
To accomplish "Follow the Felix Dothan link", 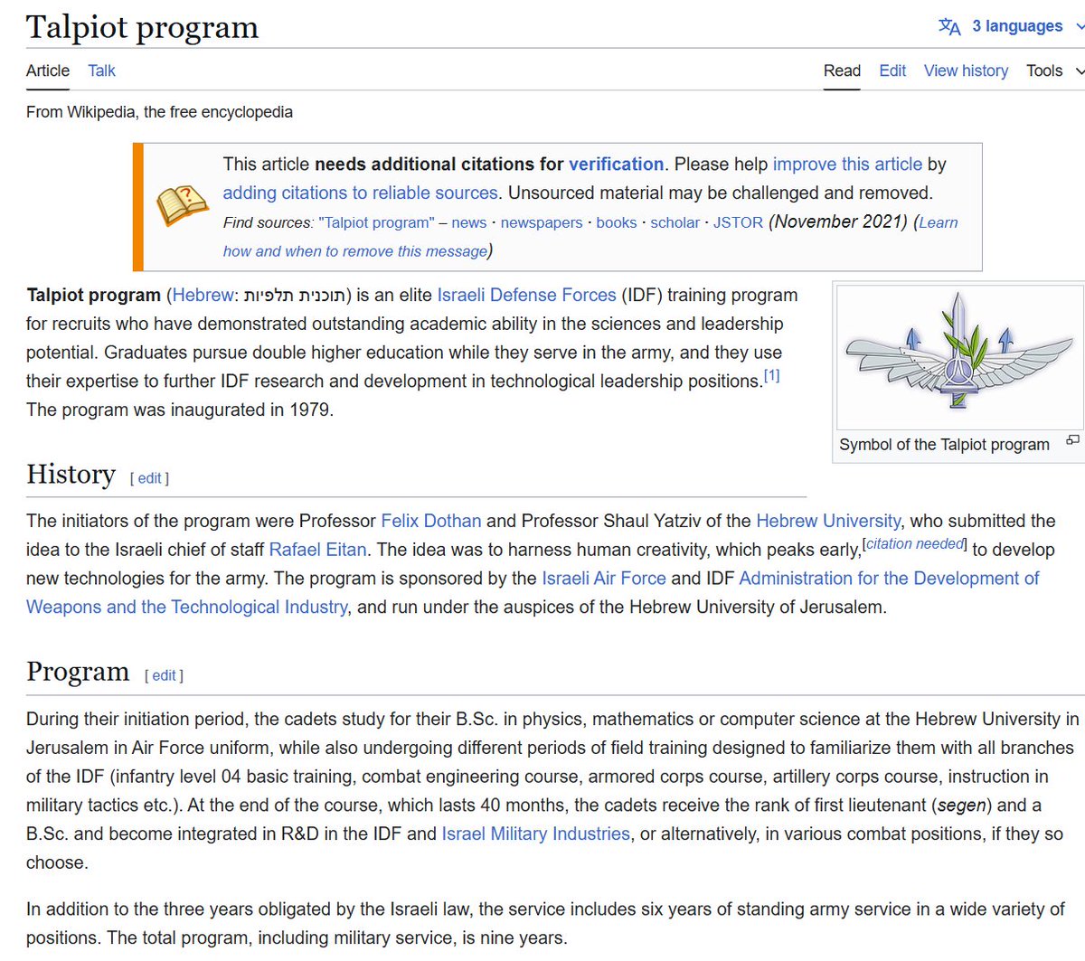I will point(430,521).
